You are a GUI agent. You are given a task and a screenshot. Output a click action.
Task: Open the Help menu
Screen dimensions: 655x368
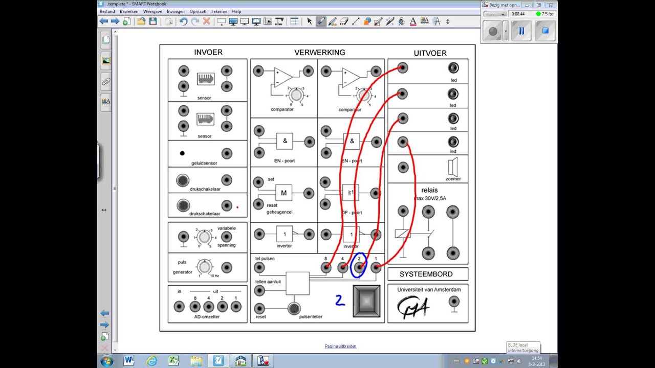236,11
